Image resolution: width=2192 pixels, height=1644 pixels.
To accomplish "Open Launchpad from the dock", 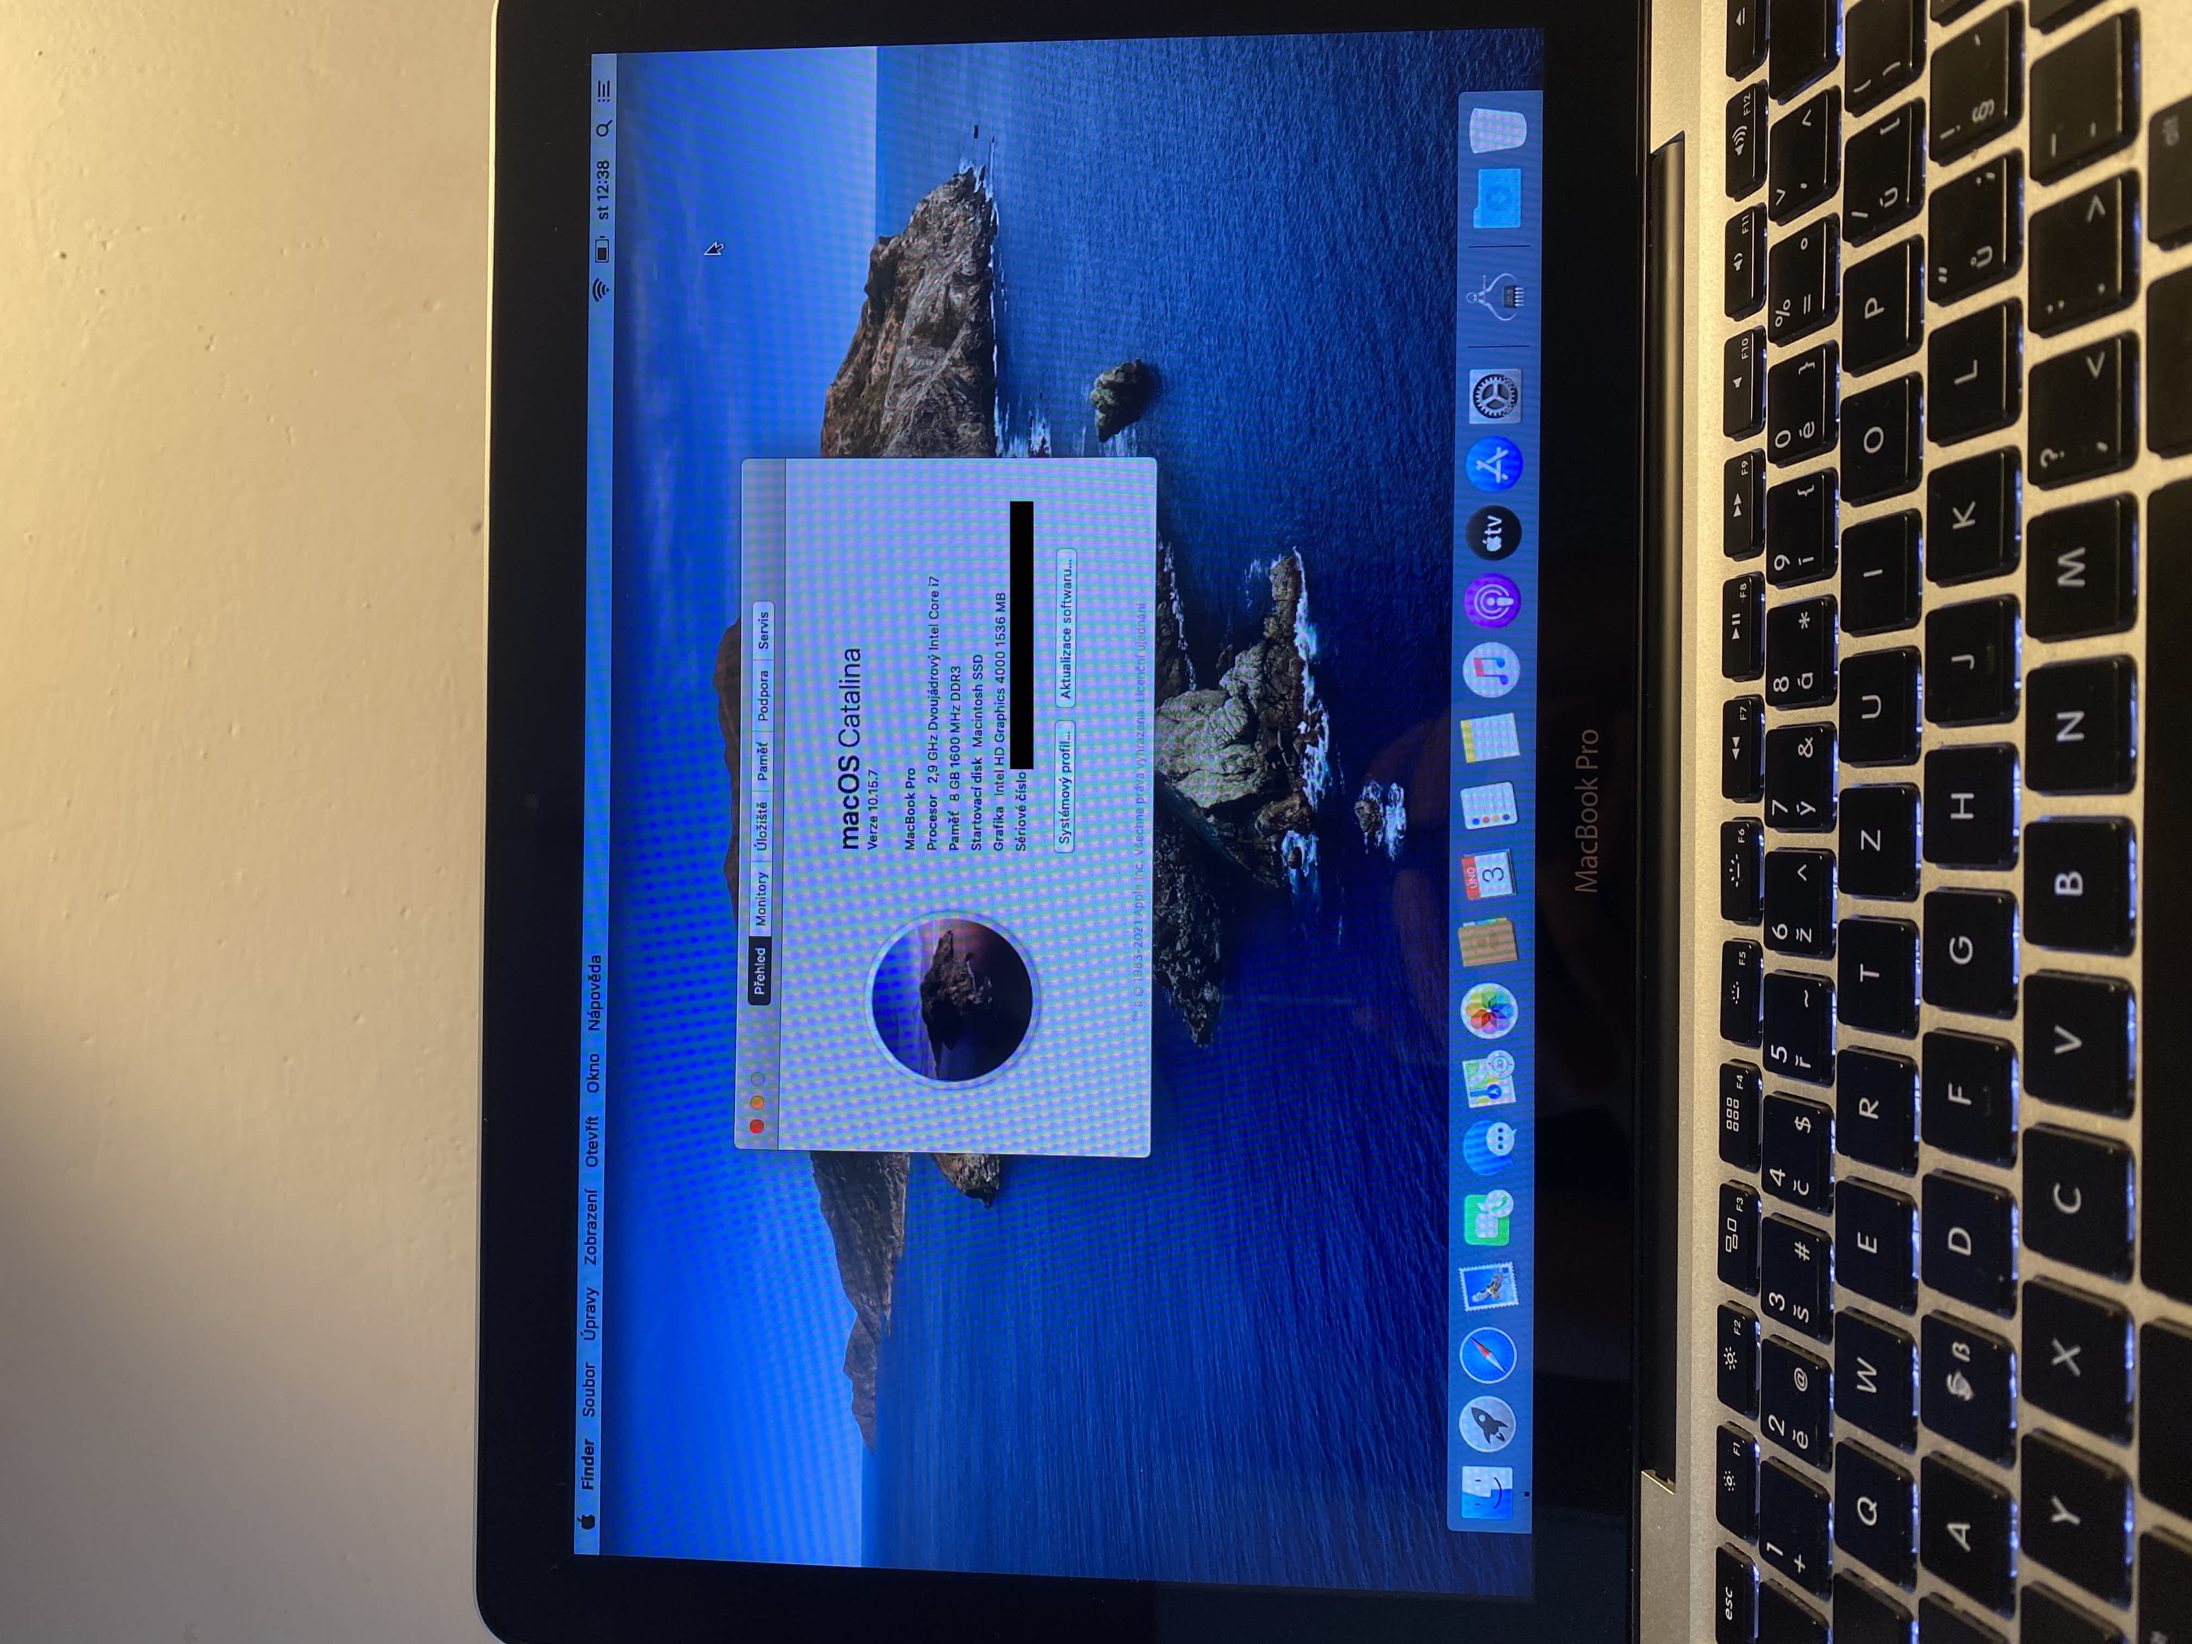I will [1487, 1424].
